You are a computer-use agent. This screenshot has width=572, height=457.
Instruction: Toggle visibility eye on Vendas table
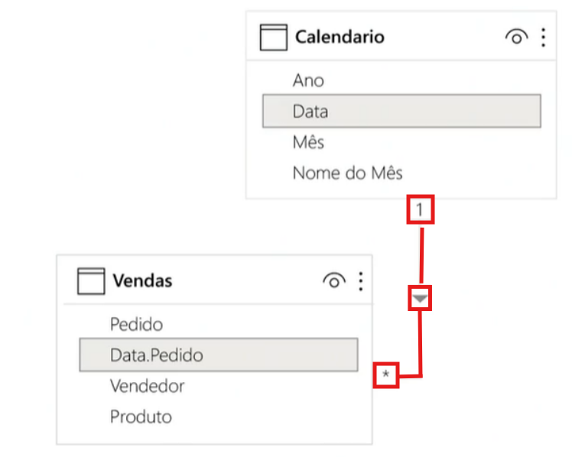click(x=334, y=281)
